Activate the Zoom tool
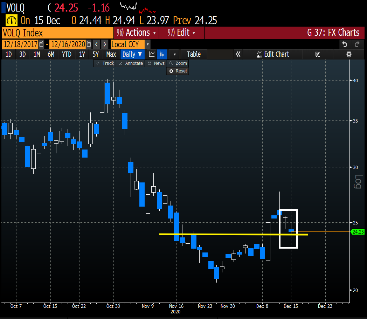 [178, 63]
